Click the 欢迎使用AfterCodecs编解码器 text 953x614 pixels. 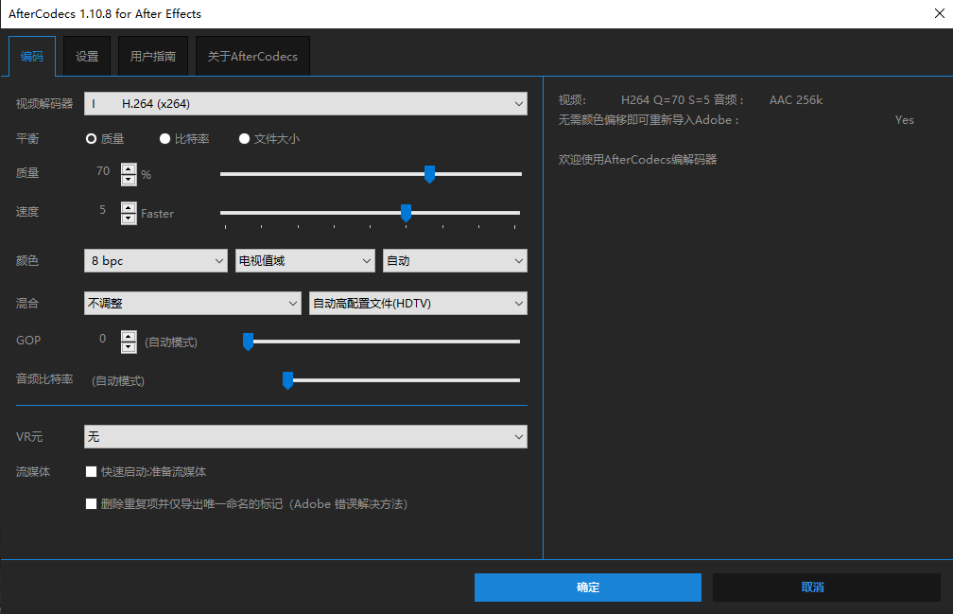[637, 159]
